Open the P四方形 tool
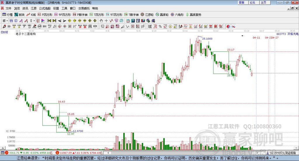This screenshot has height=161, width=299. point(45,15)
